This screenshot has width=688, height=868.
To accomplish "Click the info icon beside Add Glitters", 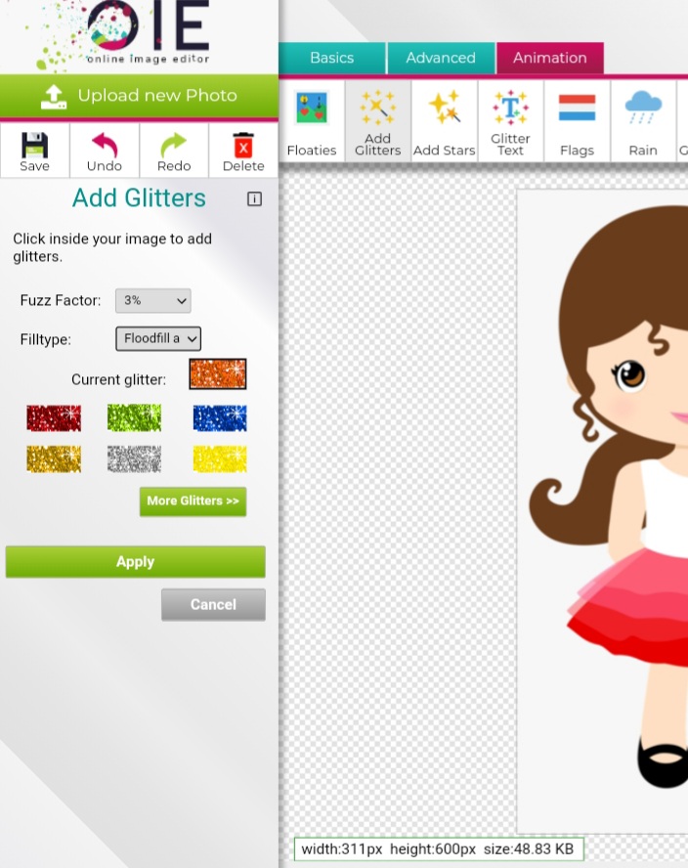I will pyautogui.click(x=254, y=199).
